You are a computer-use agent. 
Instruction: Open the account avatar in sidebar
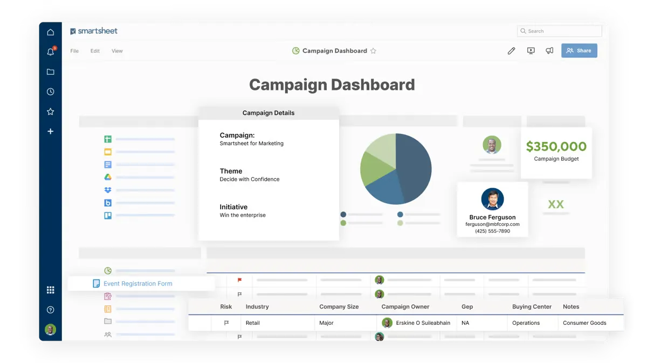click(x=50, y=330)
